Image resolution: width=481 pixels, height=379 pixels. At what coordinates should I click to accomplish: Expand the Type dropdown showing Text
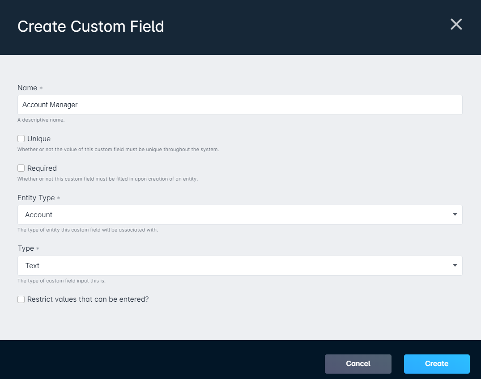pyautogui.click(x=240, y=265)
